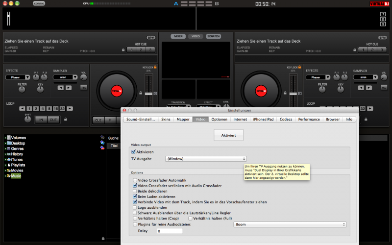Select Movies folder in browser tree

[17, 171]
